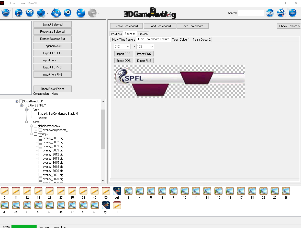Select the pencil file icon labeled 45
Viewport: 301px width, 228px height.
point(95,191)
